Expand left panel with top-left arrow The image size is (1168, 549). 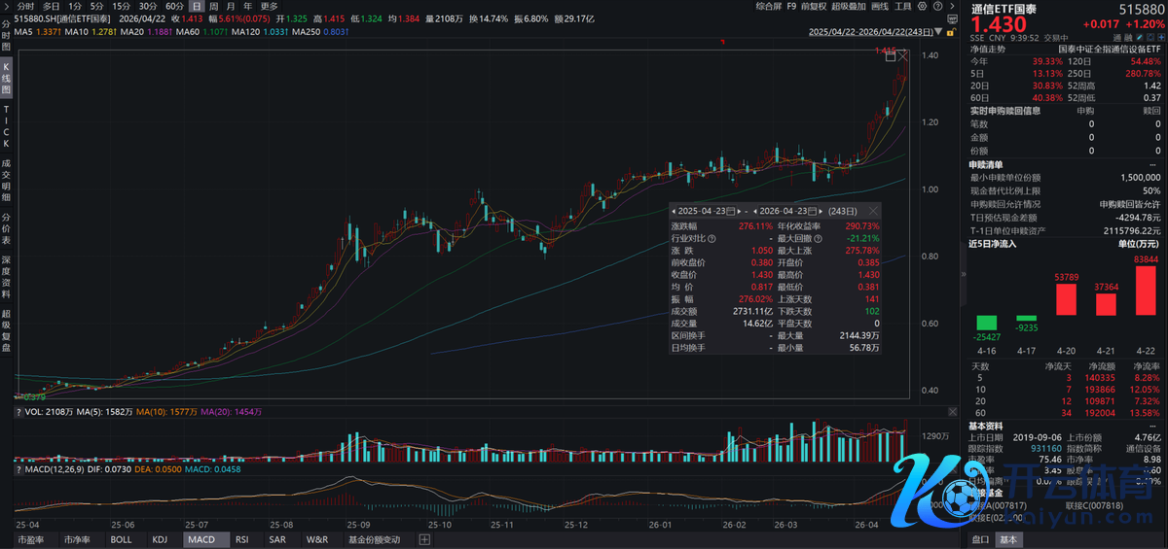tap(7, 6)
